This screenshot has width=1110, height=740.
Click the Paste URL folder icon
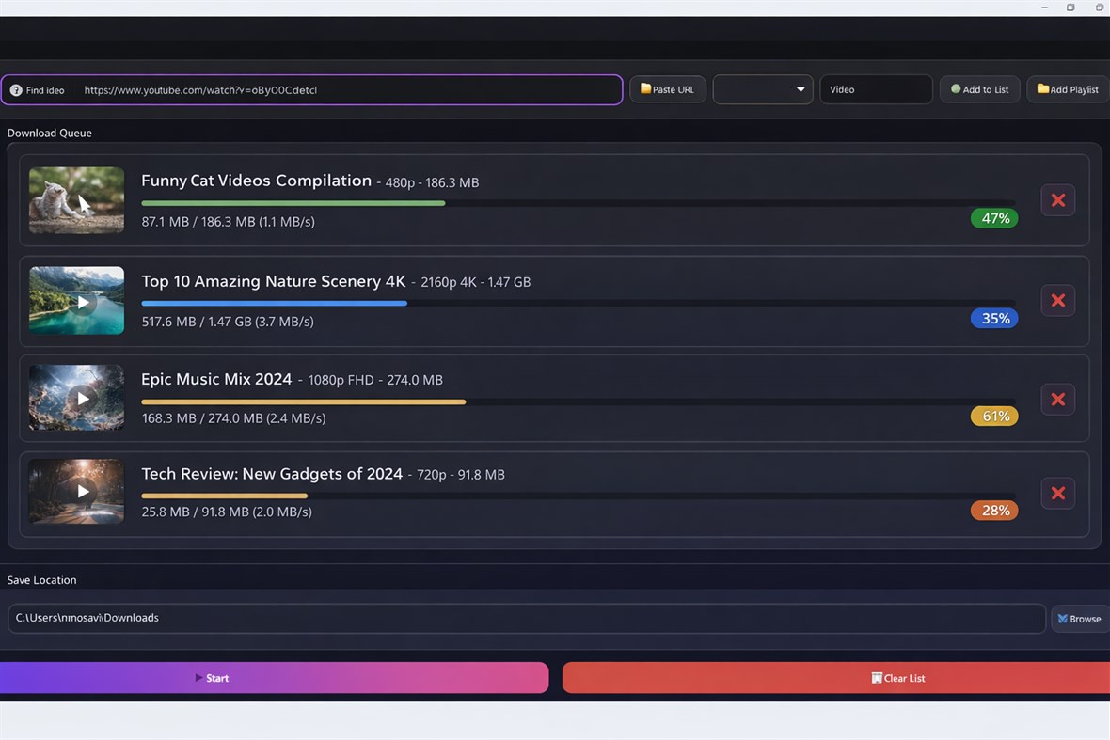tap(644, 89)
